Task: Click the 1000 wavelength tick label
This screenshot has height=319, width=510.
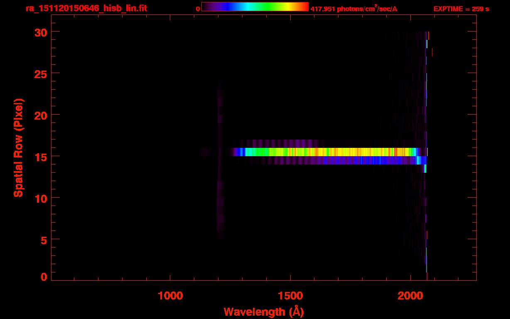Action: click(x=170, y=296)
